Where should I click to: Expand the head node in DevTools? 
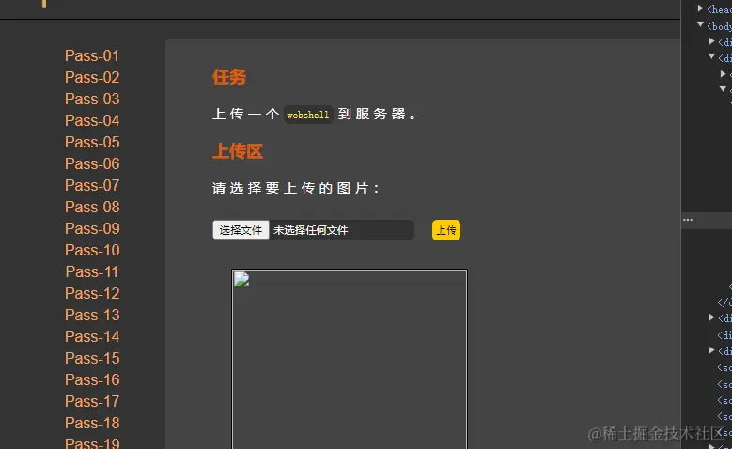[x=701, y=8]
